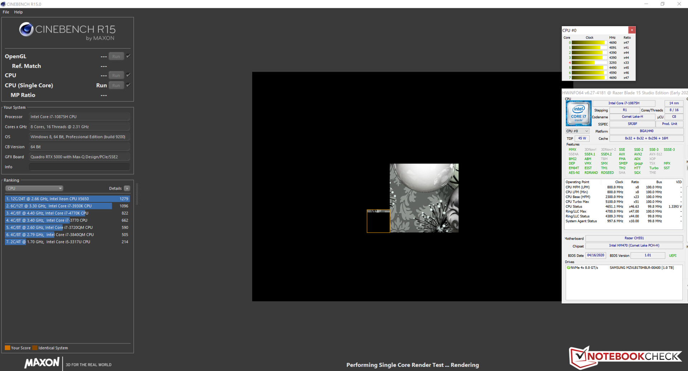Click the 45 W TDP field in HWiNFO
The height and width of the screenshot is (371, 688).
(582, 138)
